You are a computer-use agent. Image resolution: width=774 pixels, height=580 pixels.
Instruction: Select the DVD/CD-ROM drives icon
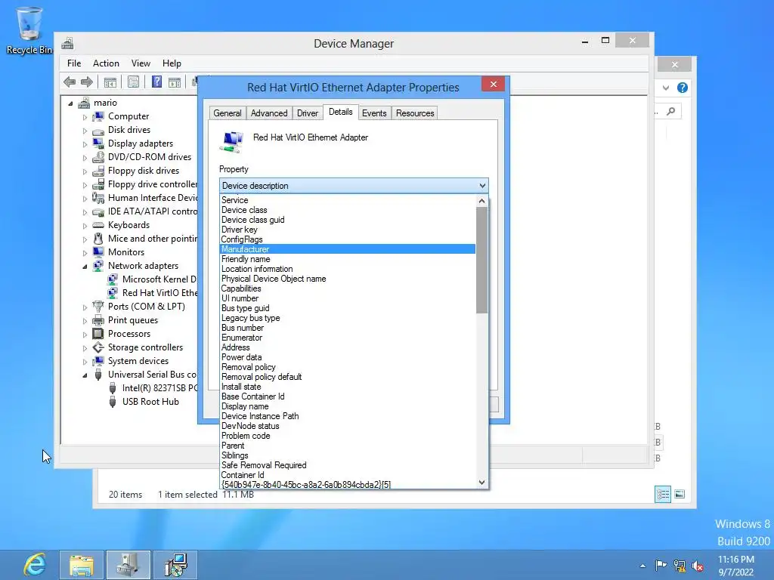click(98, 157)
